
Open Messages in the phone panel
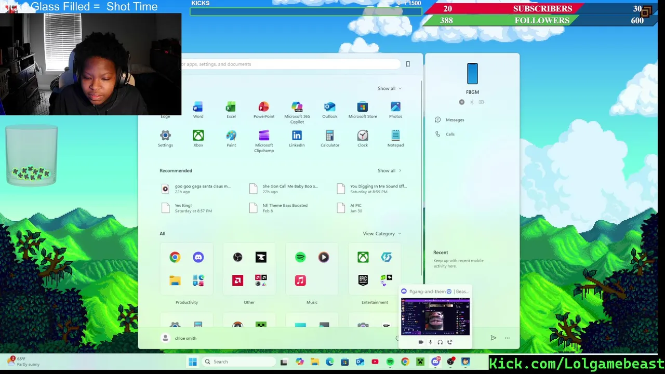tap(450, 120)
